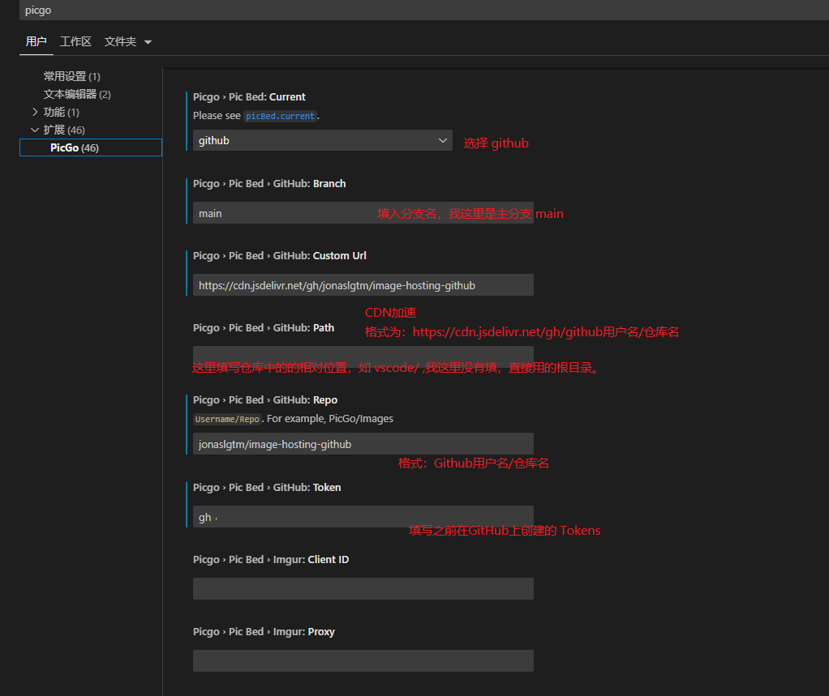Select the 文件夹 settings tab
This screenshot has height=696, width=829.
click(x=120, y=41)
